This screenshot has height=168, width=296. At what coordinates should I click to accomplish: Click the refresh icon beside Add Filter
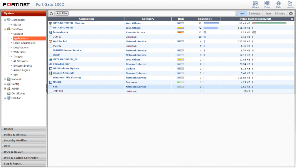51,13
